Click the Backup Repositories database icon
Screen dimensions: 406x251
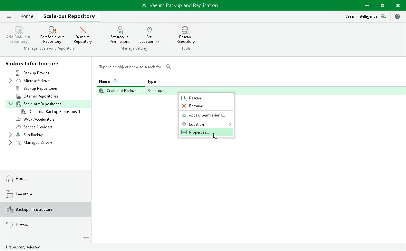tap(18, 88)
